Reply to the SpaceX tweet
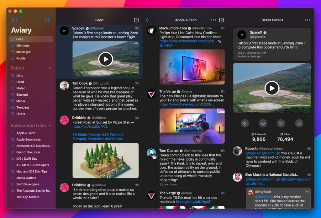Screen dimensions: 321x218 coord(245,123)
